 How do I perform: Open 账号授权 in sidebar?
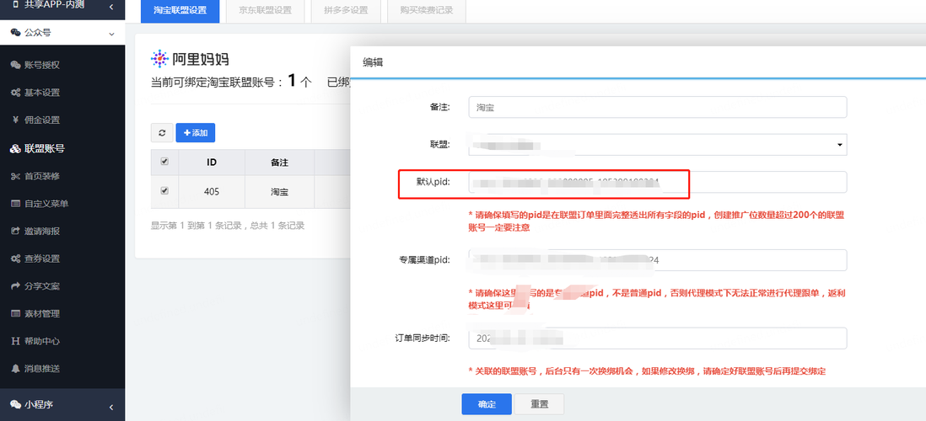pos(42,65)
